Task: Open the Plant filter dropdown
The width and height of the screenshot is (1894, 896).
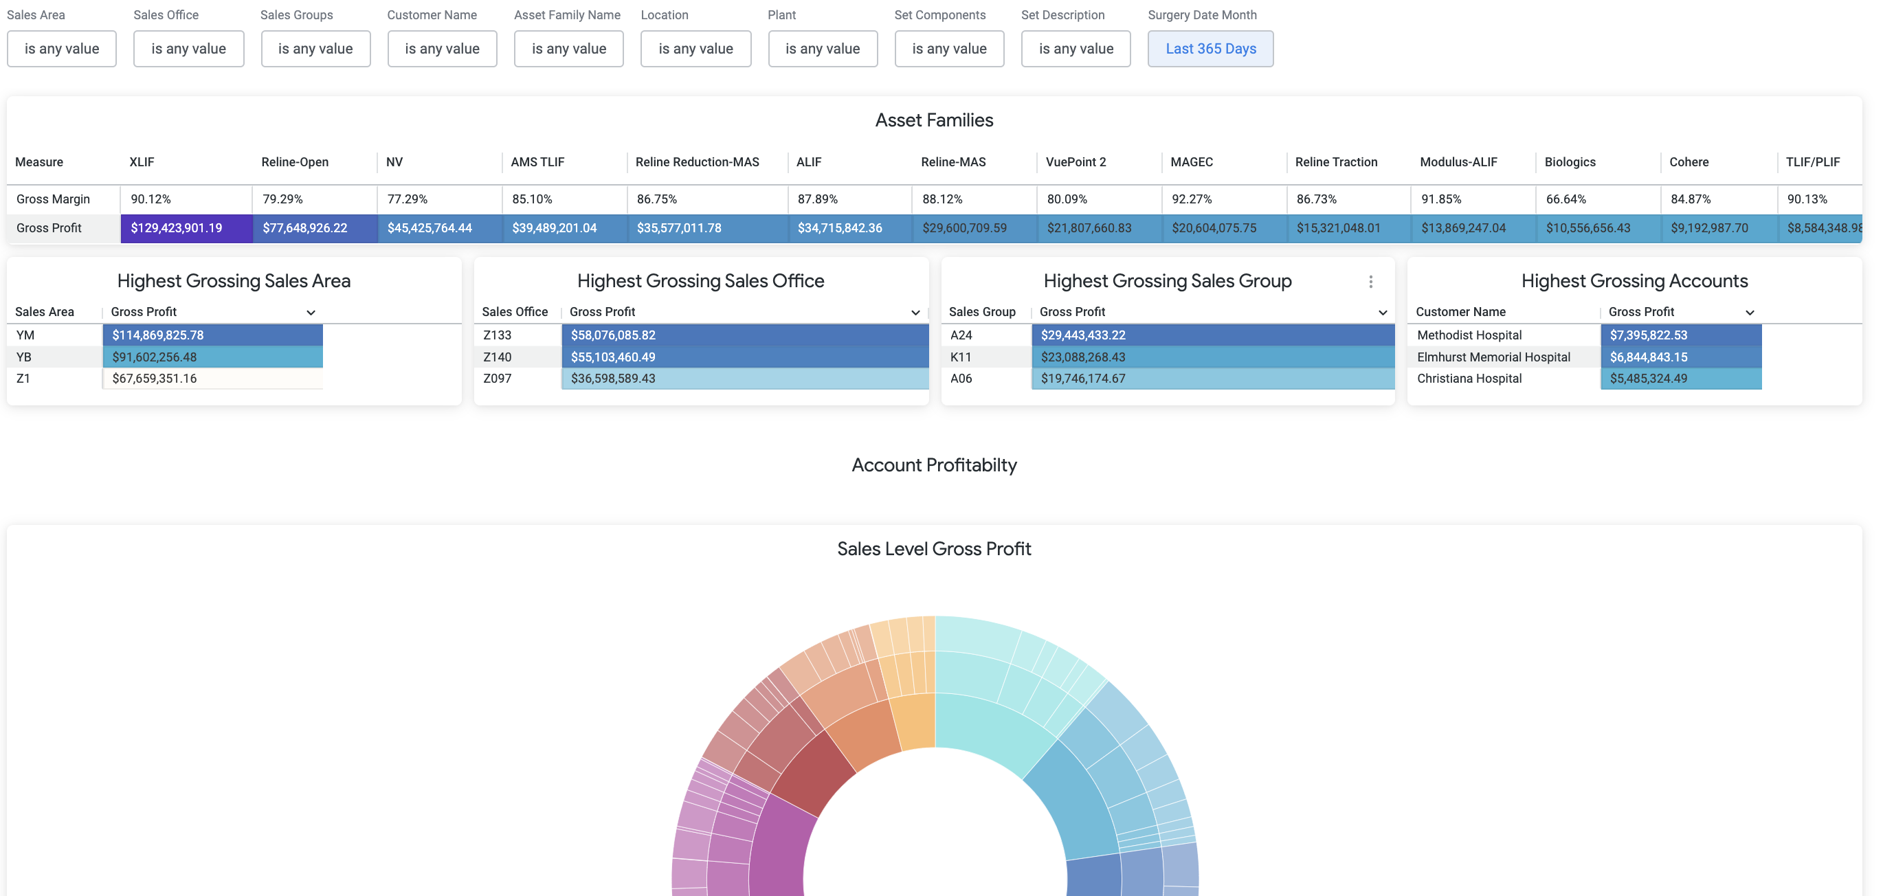Action: pyautogui.click(x=823, y=49)
